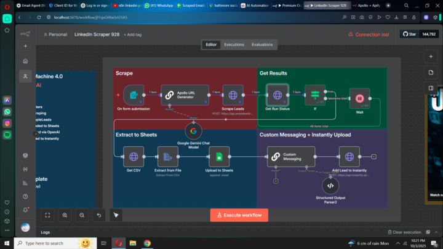Screen dimensions: 443x249
Task: Open WhatsApp in the Opera sidebar
Action: (7, 112)
